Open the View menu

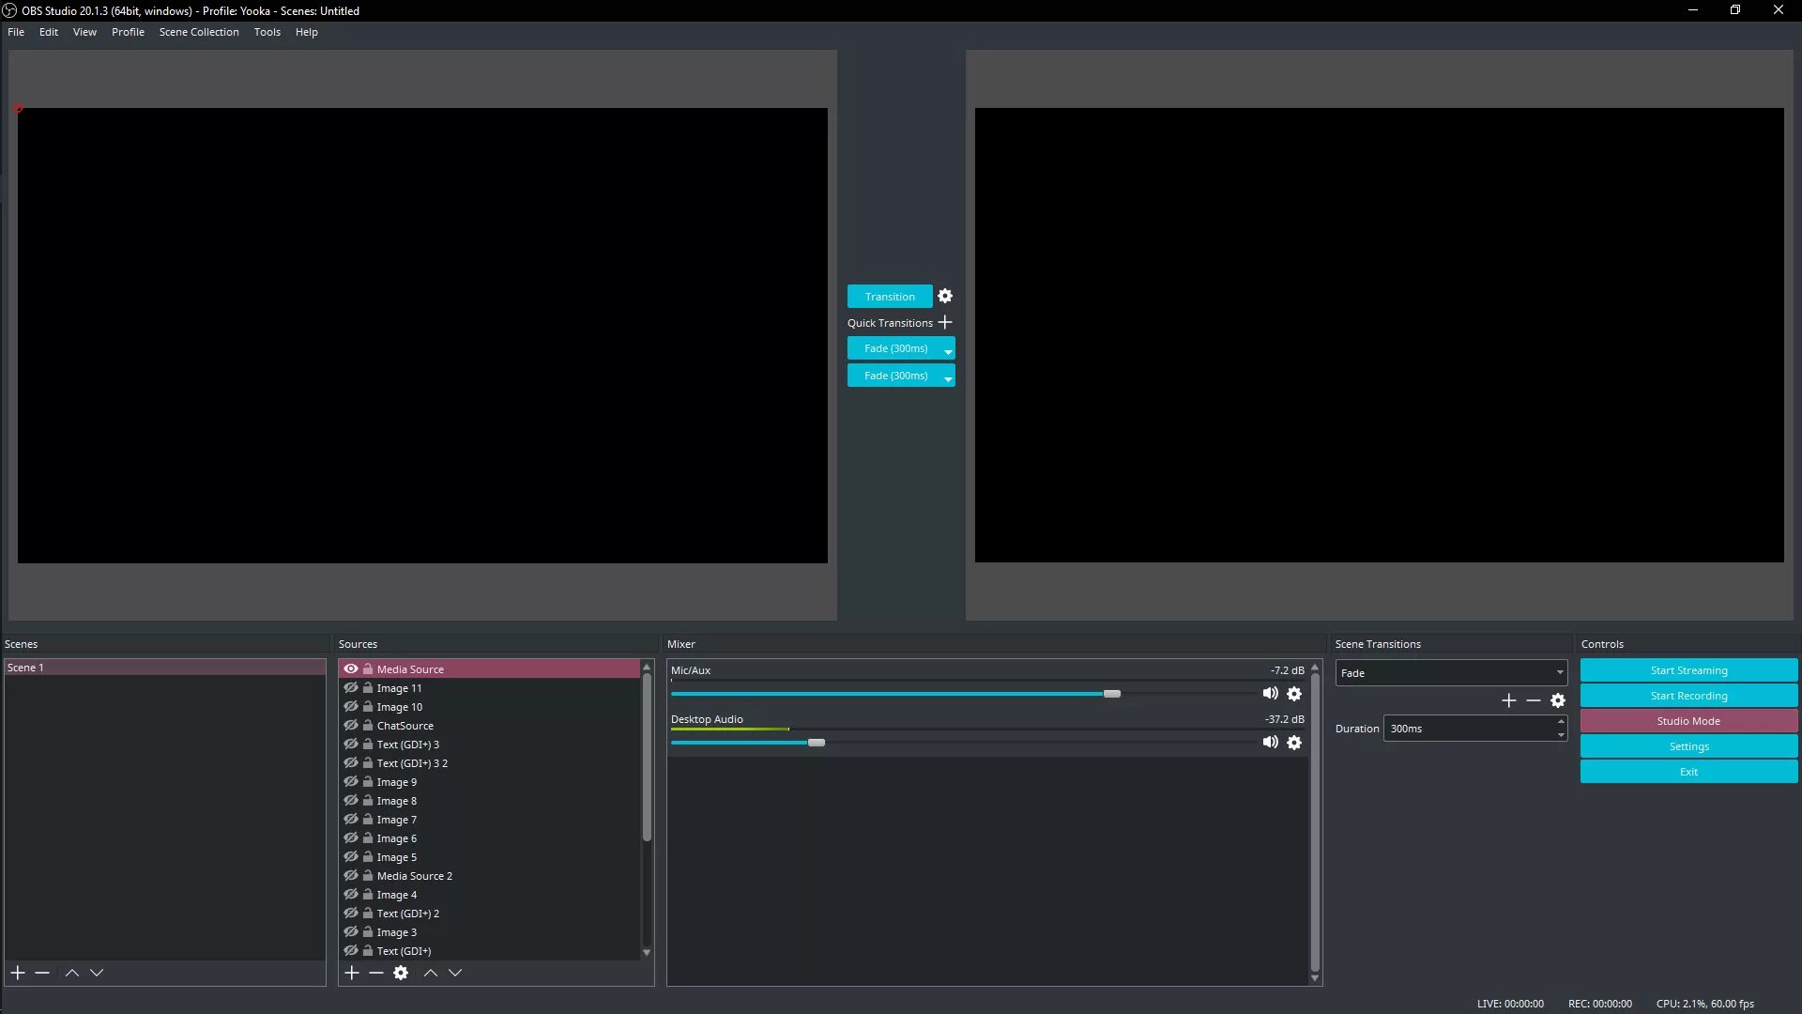(84, 31)
